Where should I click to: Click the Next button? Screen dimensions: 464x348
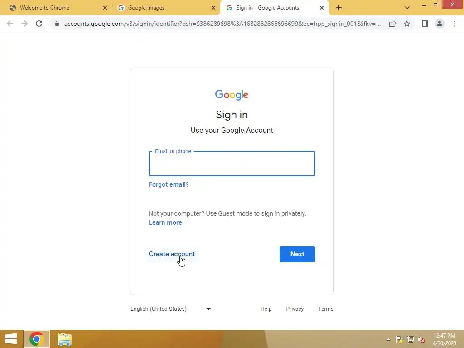coord(297,254)
